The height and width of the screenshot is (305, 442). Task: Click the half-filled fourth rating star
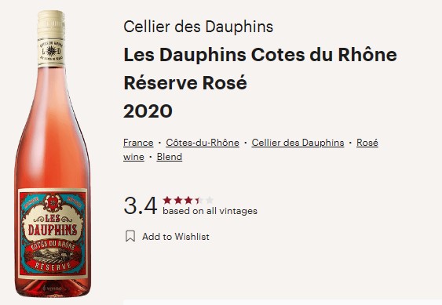point(199,200)
